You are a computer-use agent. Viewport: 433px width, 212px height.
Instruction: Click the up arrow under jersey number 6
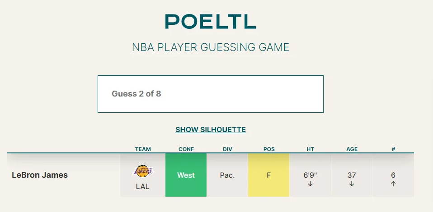click(393, 184)
